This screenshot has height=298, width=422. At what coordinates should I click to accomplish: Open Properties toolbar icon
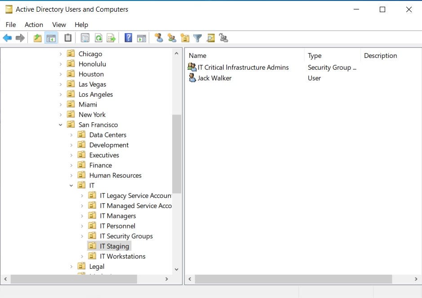click(x=85, y=38)
